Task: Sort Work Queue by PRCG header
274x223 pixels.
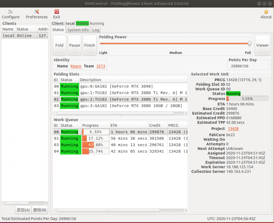Action: pyautogui.click(x=177, y=125)
